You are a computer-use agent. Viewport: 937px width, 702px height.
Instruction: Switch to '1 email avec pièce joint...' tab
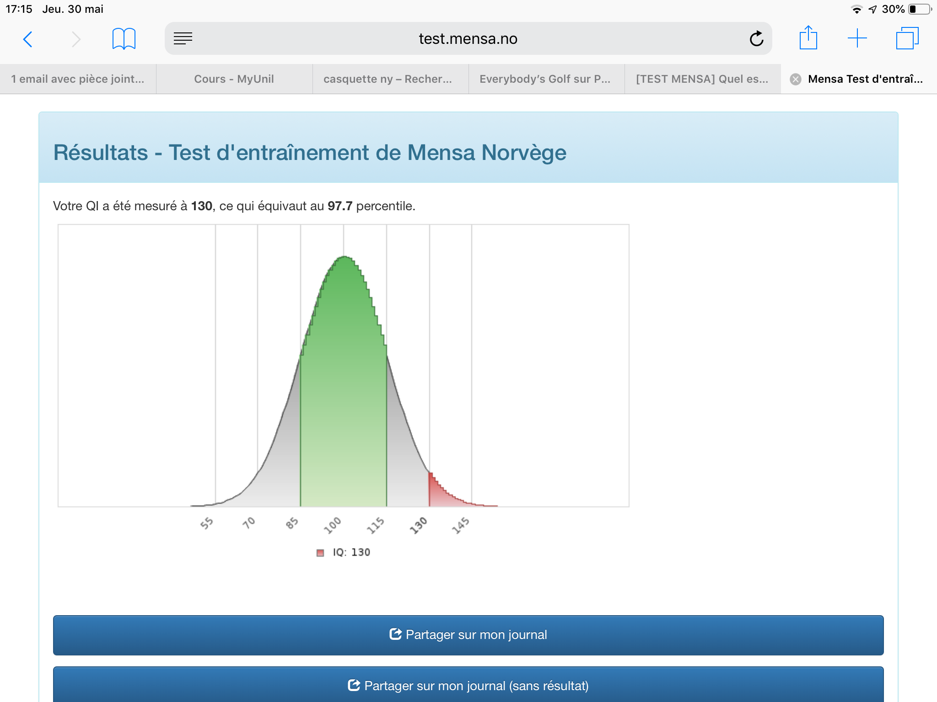tap(78, 79)
